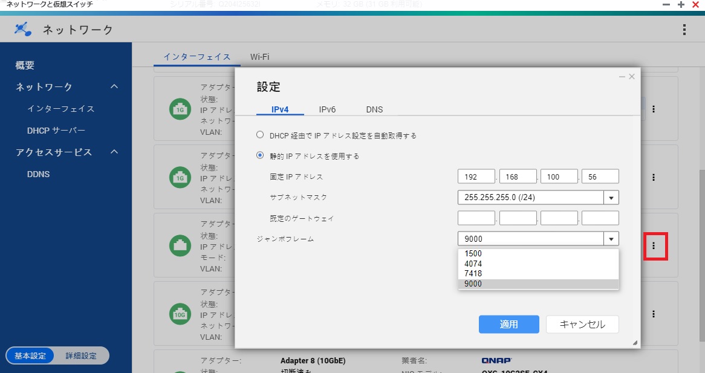
Task: Minimize the 設定 dialog
Action: tap(622, 77)
